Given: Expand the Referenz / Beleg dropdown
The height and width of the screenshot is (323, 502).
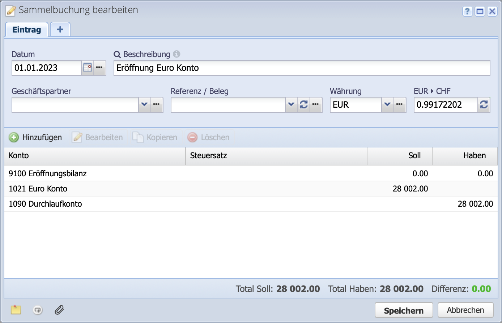Looking at the screenshot, I should point(291,105).
